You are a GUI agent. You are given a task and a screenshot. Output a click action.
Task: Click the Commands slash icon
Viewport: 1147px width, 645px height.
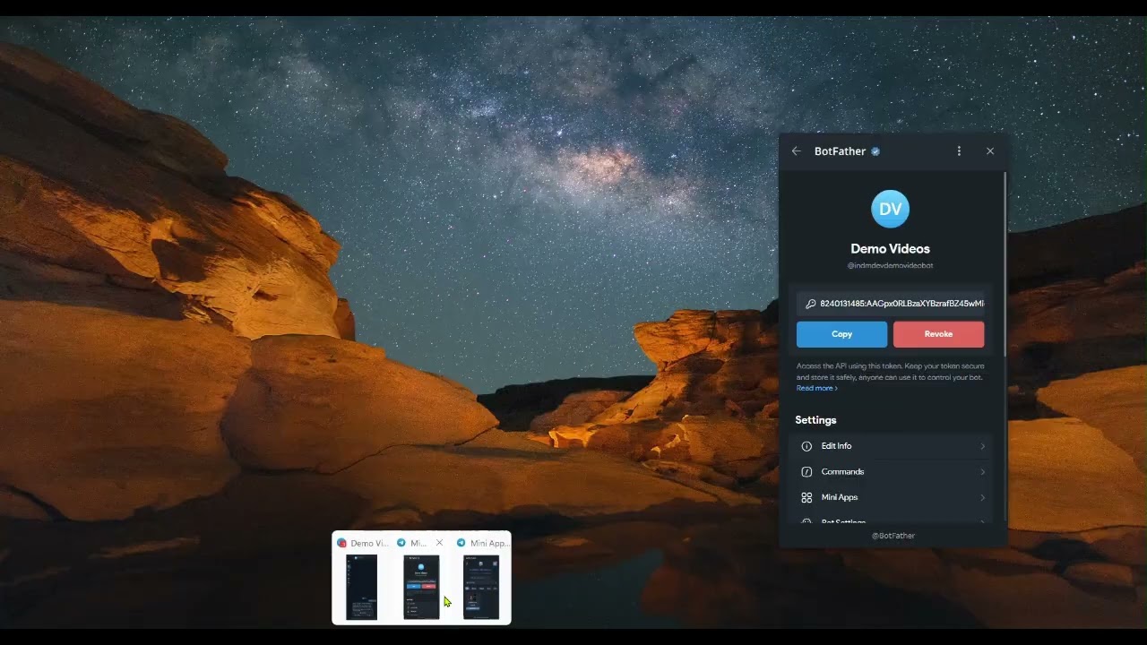pyautogui.click(x=806, y=472)
